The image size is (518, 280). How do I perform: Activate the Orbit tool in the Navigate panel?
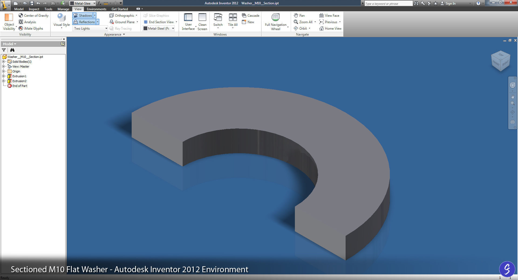(x=300, y=28)
